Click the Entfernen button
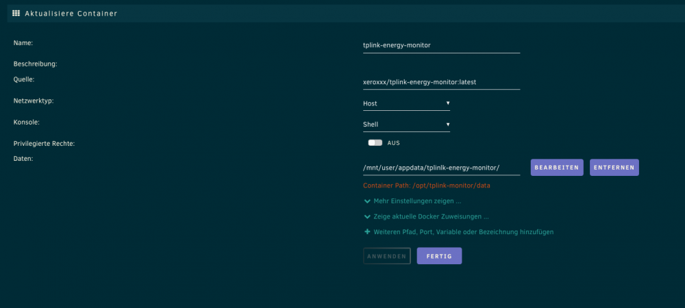The width and height of the screenshot is (685, 308). point(614,168)
